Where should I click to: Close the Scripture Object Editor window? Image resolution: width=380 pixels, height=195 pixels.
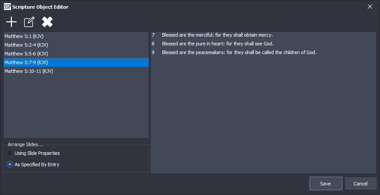tap(370, 7)
